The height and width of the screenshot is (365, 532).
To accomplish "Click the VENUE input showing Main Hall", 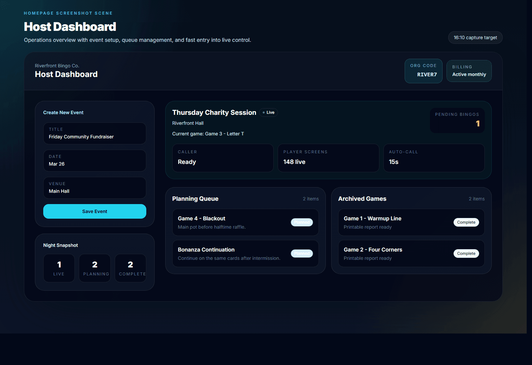I will 94,188.
